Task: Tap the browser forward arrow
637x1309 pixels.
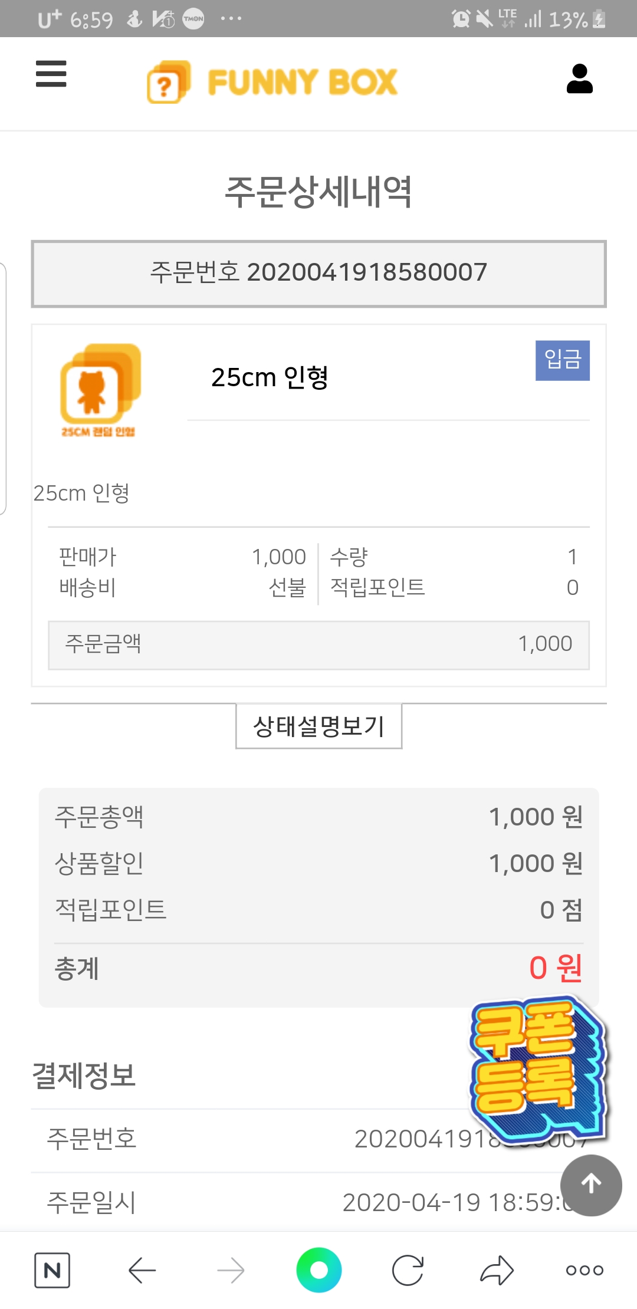Action: (x=231, y=1270)
